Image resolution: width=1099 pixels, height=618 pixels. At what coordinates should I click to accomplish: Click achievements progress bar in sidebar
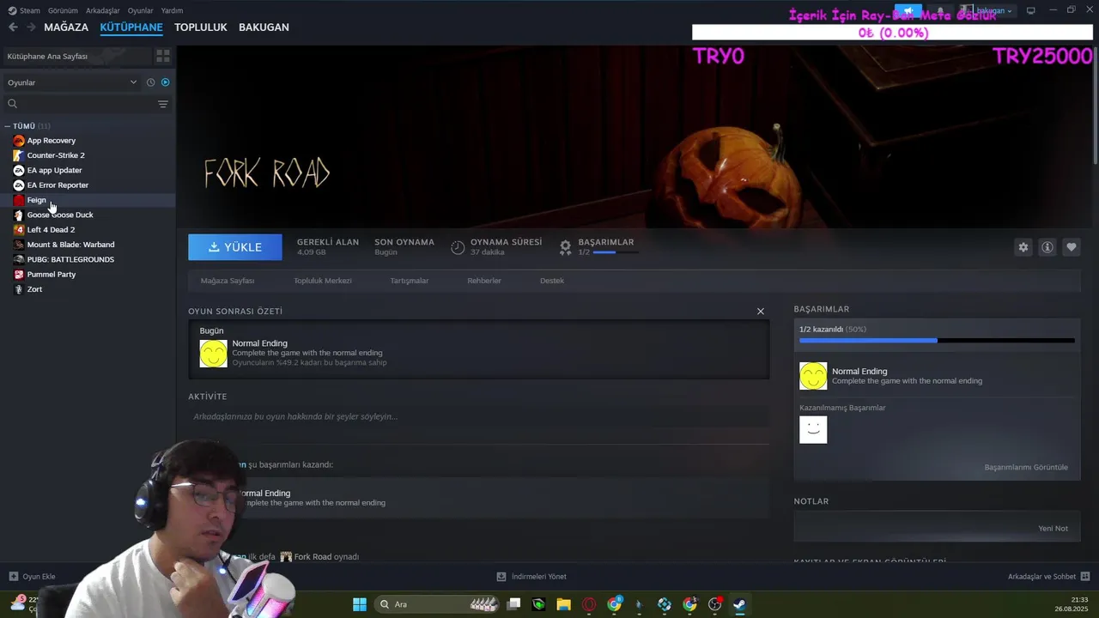point(937,341)
